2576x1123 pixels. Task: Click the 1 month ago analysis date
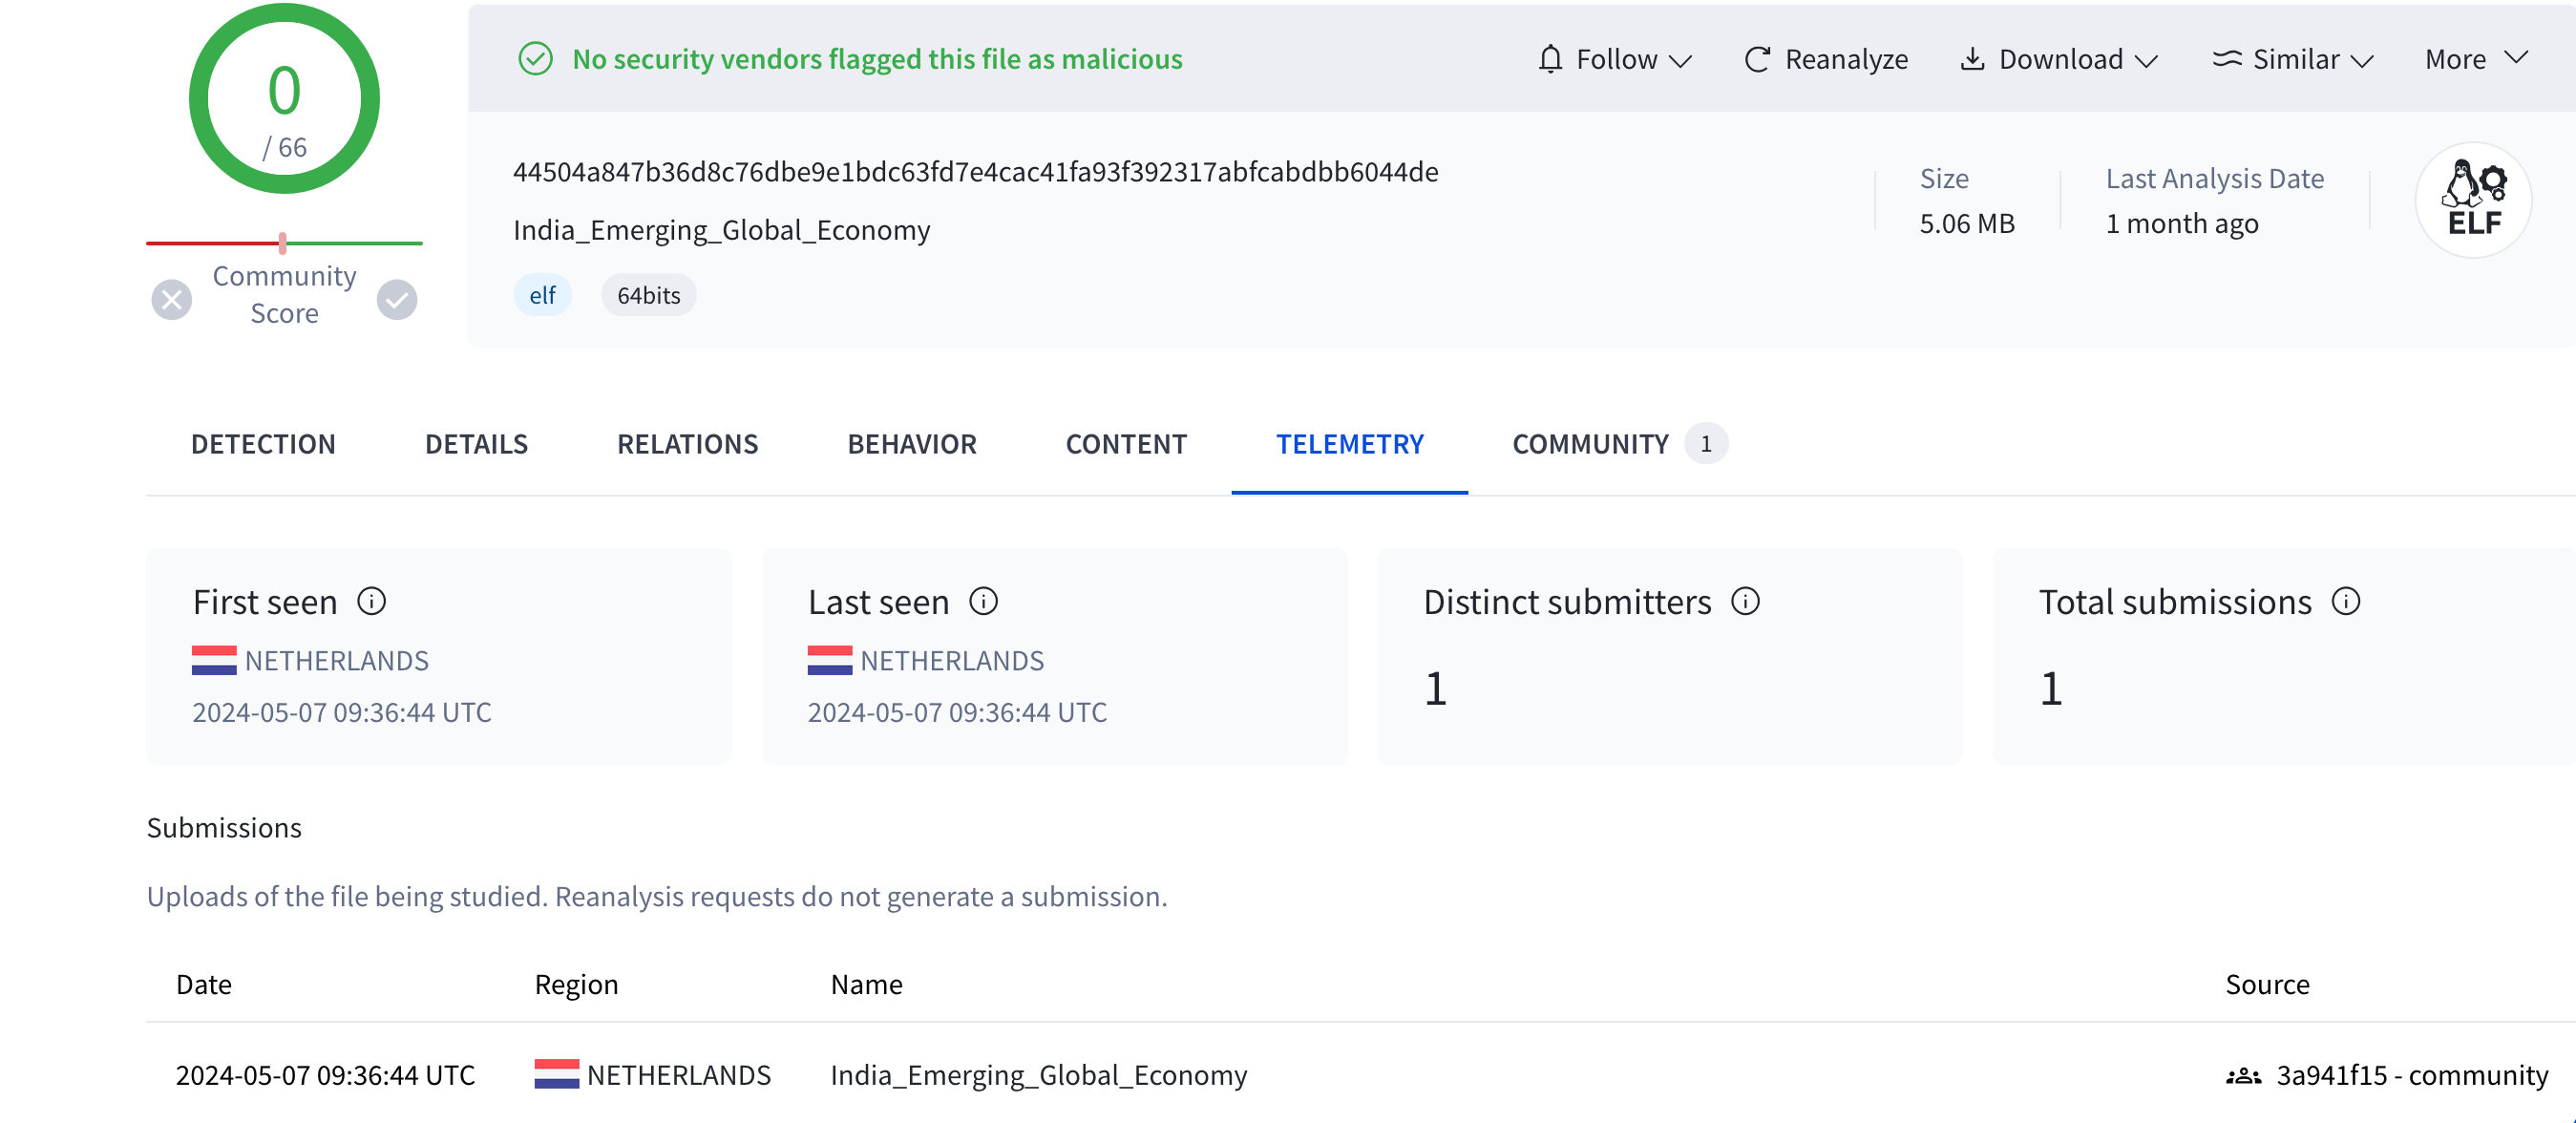point(2182,223)
